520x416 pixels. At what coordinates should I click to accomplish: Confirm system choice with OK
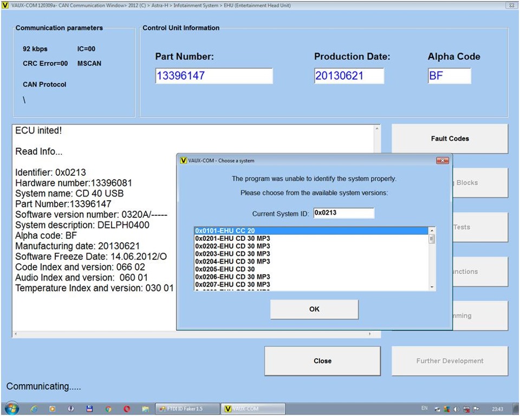pos(314,309)
